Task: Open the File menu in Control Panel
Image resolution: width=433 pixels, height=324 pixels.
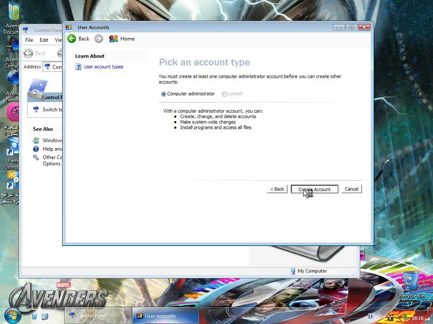Action: (29, 40)
